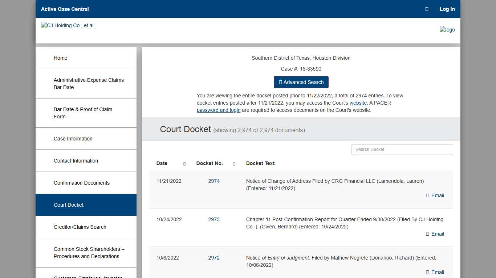Click the logo image below the navigation bar
Image resolution: width=496 pixels, height=278 pixels.
[447, 30]
